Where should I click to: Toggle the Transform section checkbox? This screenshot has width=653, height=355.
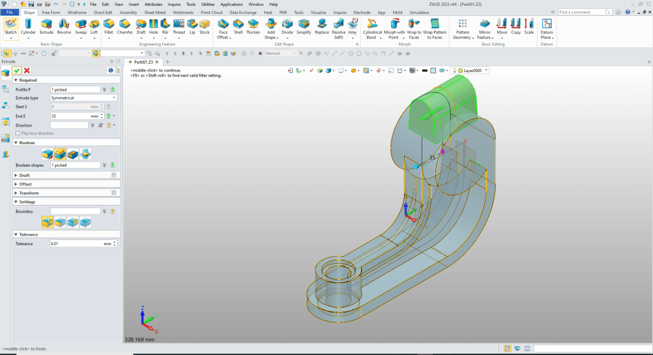(113, 193)
